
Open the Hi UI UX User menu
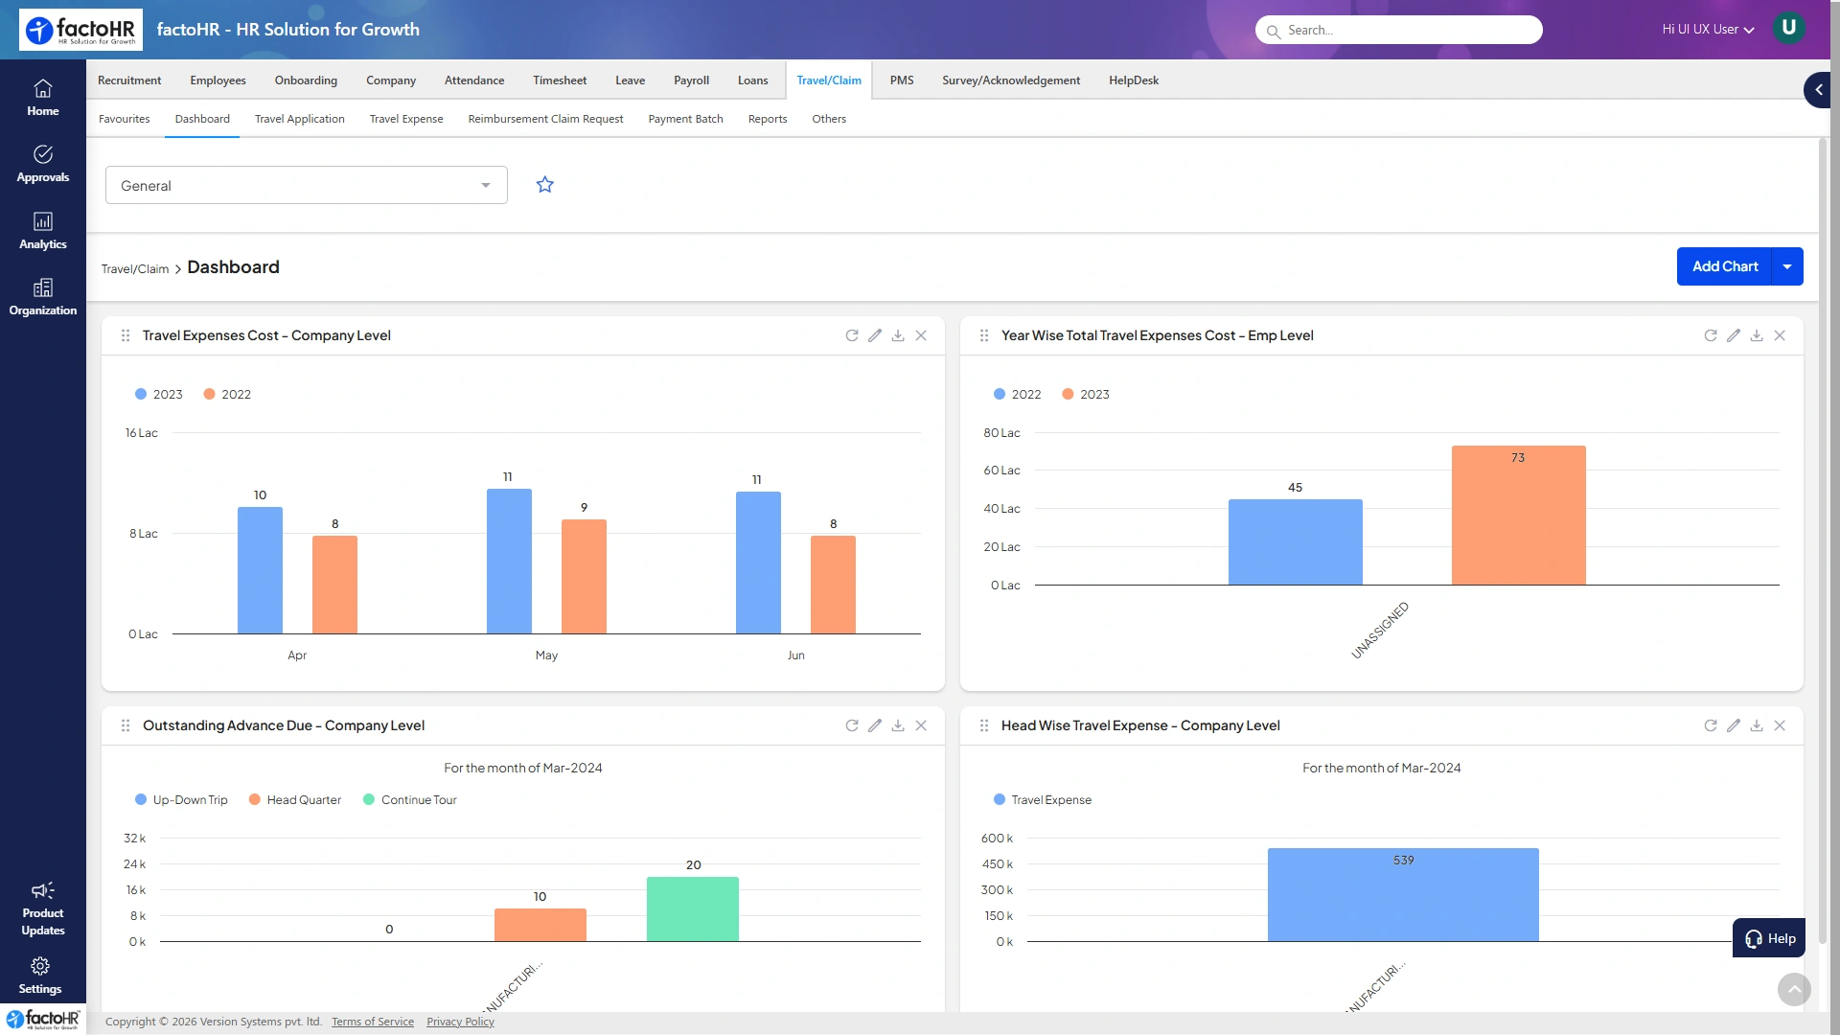tap(1709, 30)
